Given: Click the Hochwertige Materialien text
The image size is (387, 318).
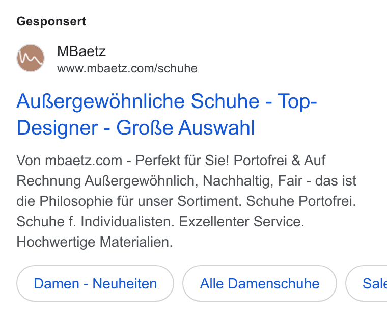Looking at the screenshot, I should pos(95,242).
